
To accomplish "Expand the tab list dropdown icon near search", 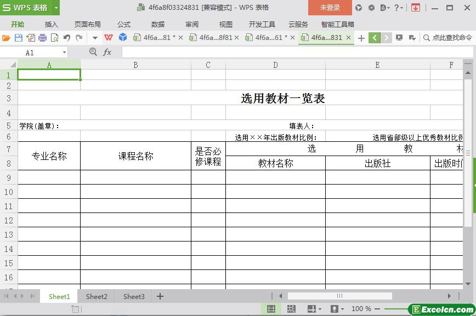I will pos(412,38).
